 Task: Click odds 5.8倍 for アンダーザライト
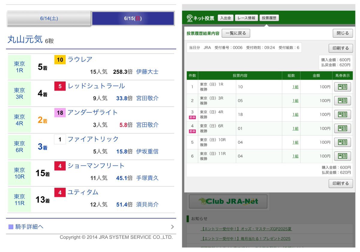pos(126,125)
